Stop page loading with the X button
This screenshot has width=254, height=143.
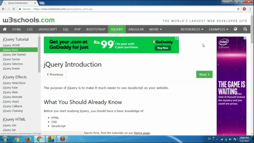13,9
